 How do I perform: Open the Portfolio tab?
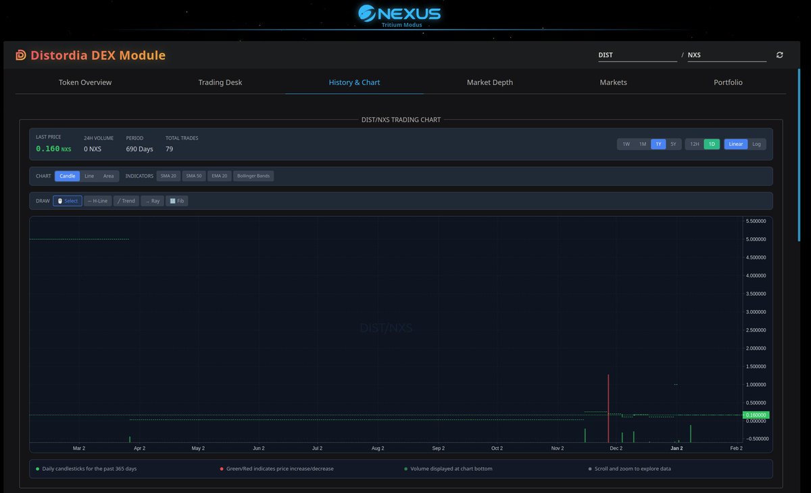click(728, 82)
